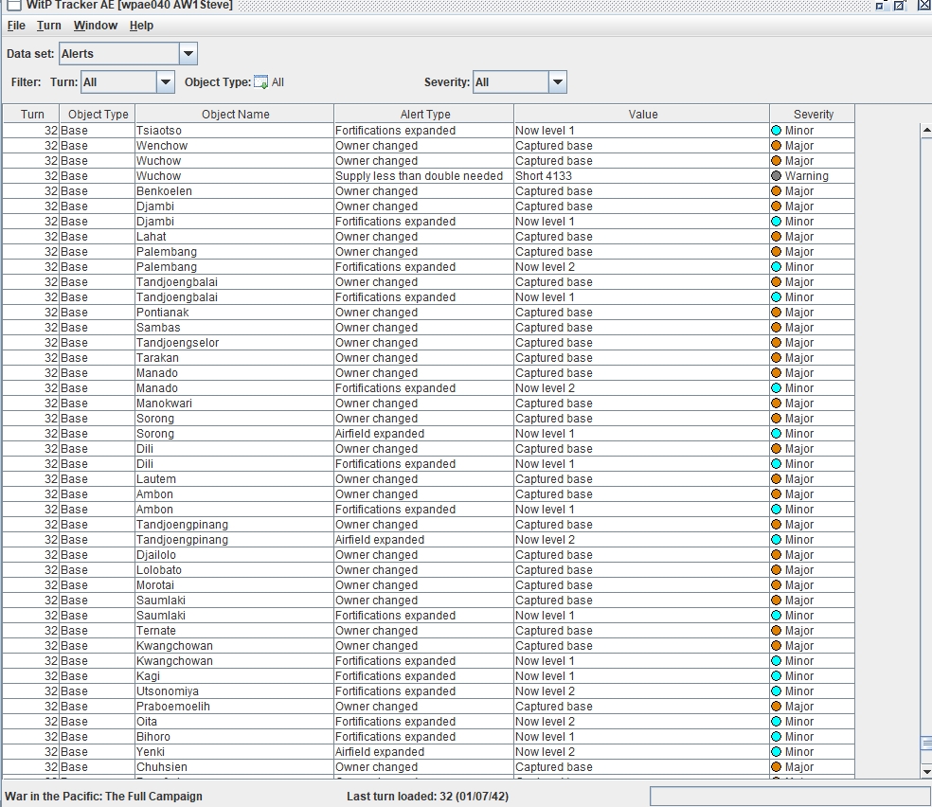Click the Major severity dot for Lahat

click(777, 237)
